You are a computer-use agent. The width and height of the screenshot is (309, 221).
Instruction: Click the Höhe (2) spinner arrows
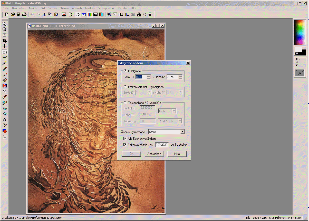tap(180, 77)
